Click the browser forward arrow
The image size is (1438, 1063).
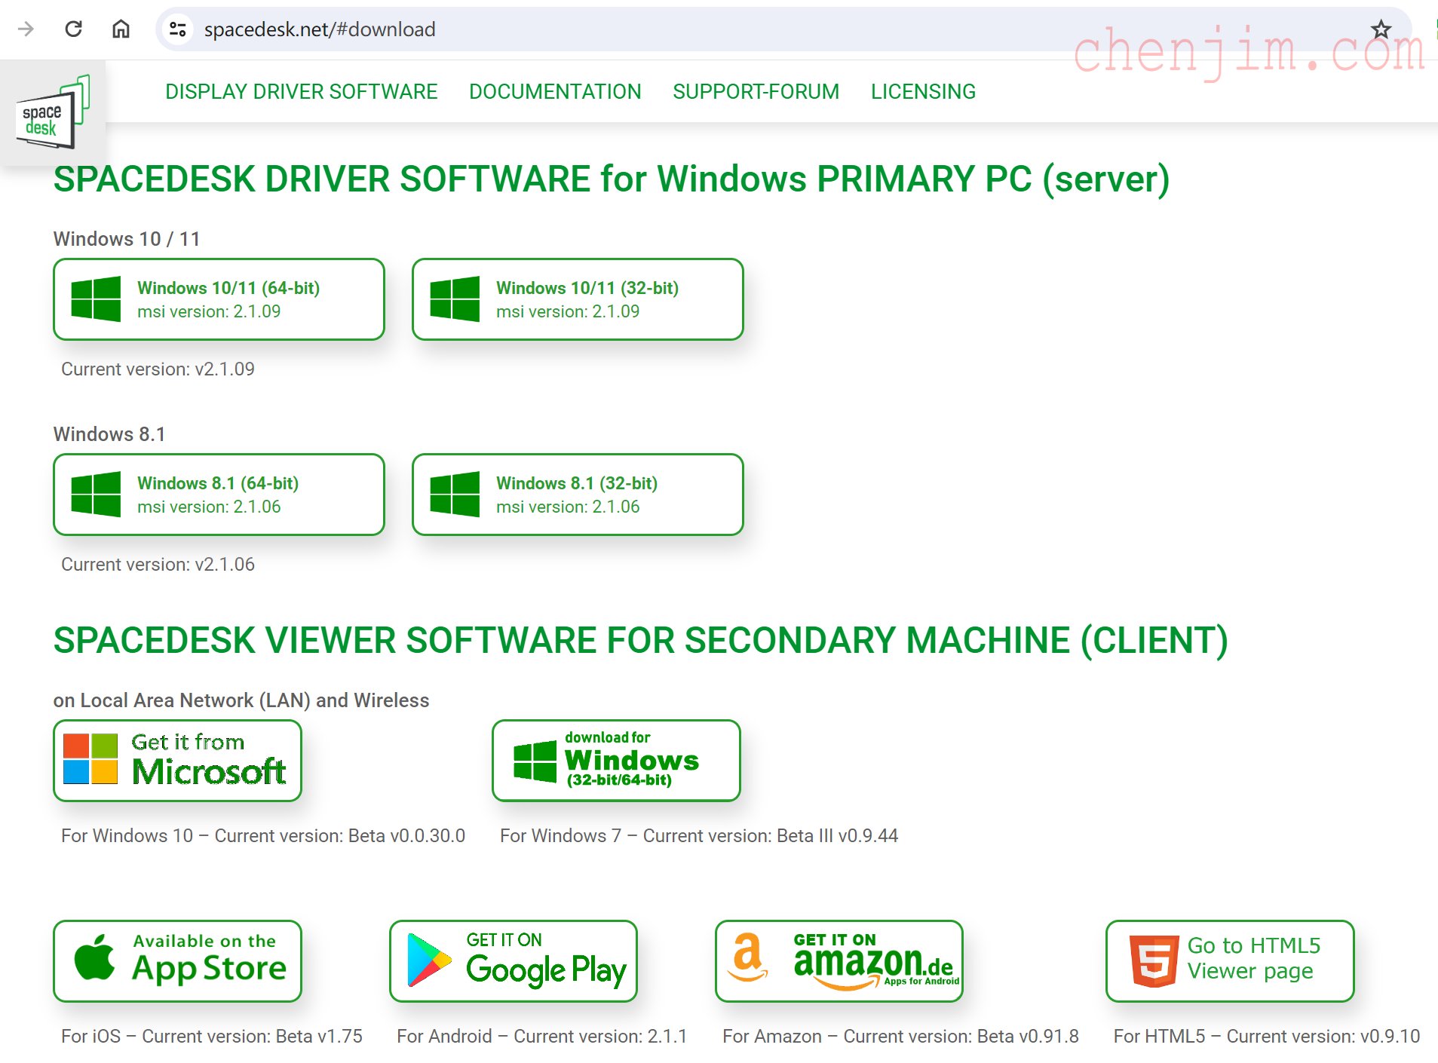(x=26, y=29)
